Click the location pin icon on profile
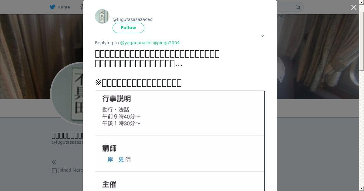 (54, 162)
